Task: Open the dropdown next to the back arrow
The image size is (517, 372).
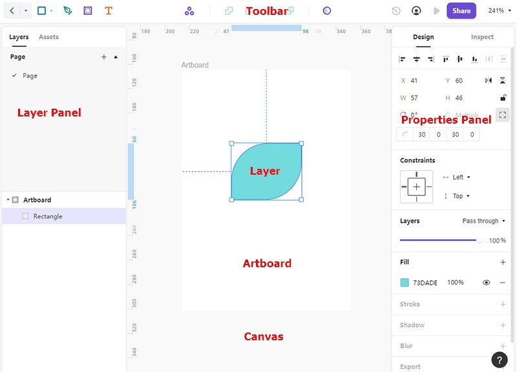Action: 26,10
